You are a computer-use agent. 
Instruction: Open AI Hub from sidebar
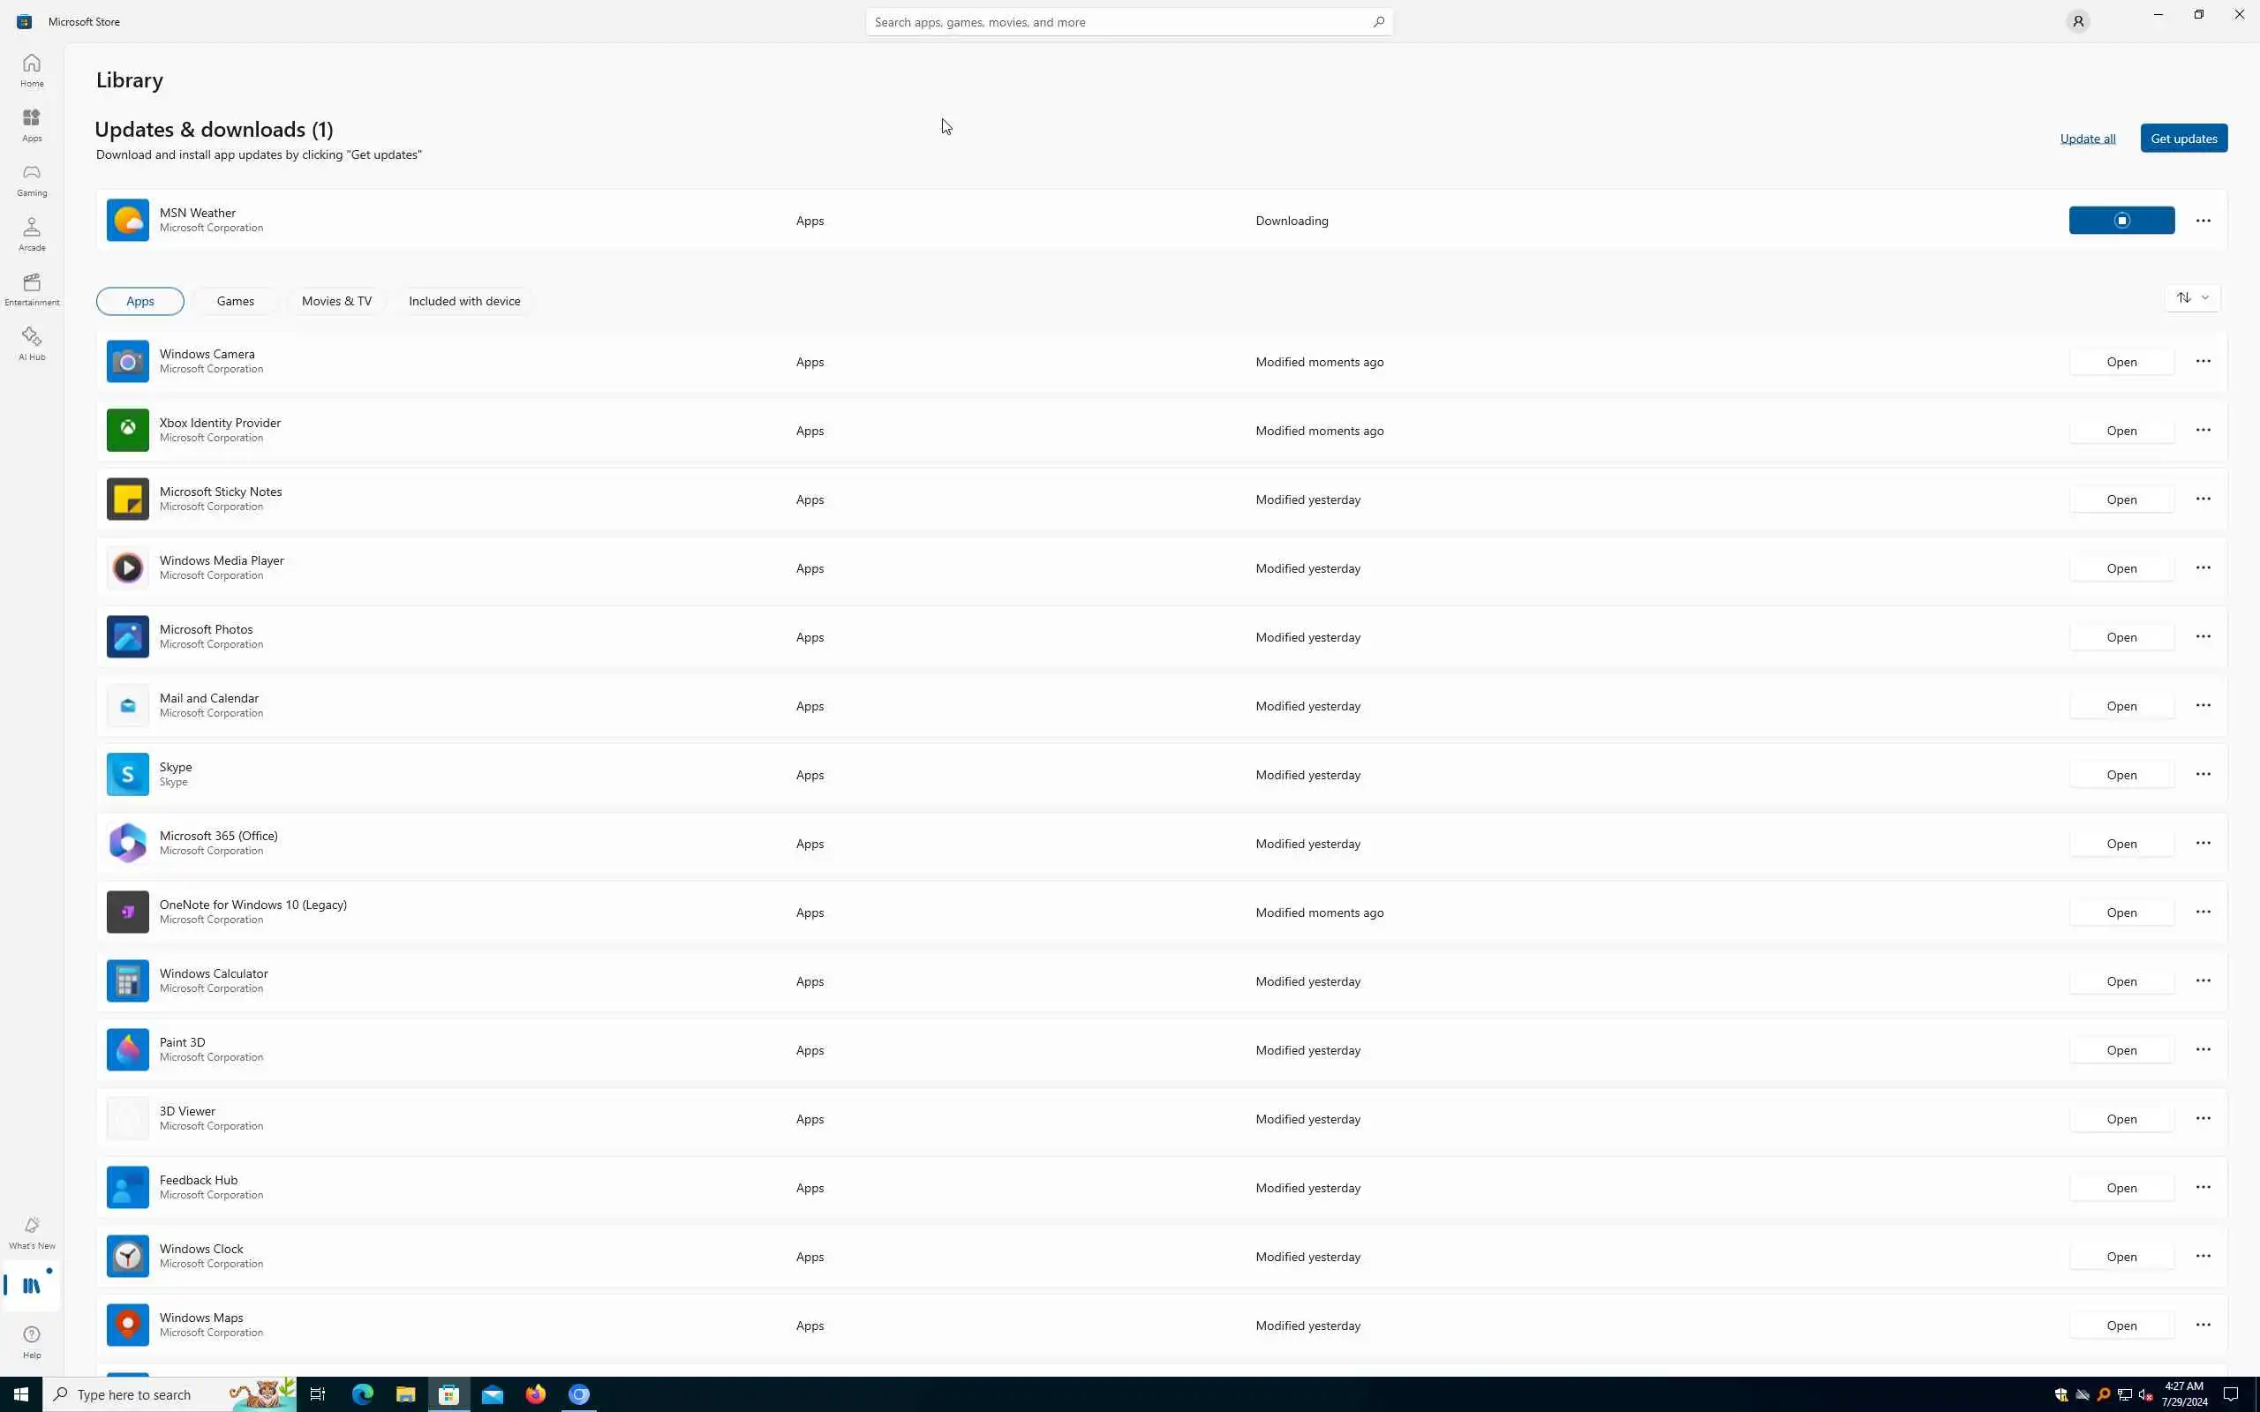point(32,343)
